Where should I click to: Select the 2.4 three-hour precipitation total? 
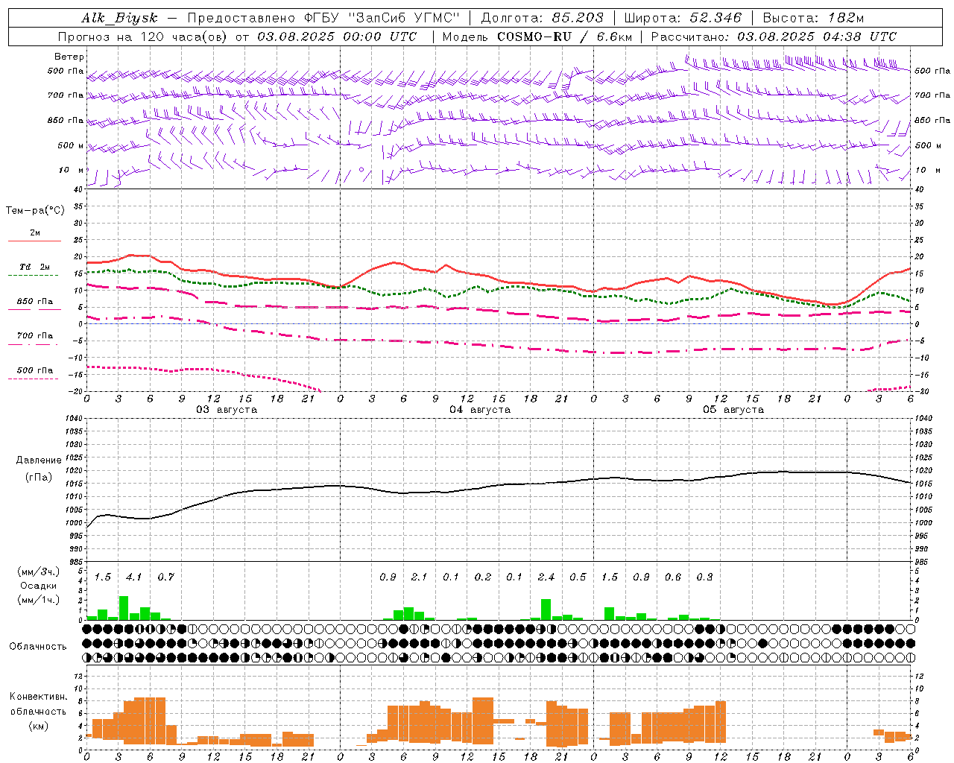546,577
